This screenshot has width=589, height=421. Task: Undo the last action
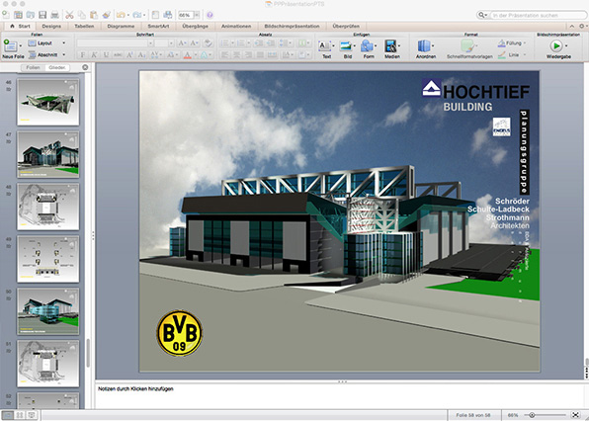point(121,15)
